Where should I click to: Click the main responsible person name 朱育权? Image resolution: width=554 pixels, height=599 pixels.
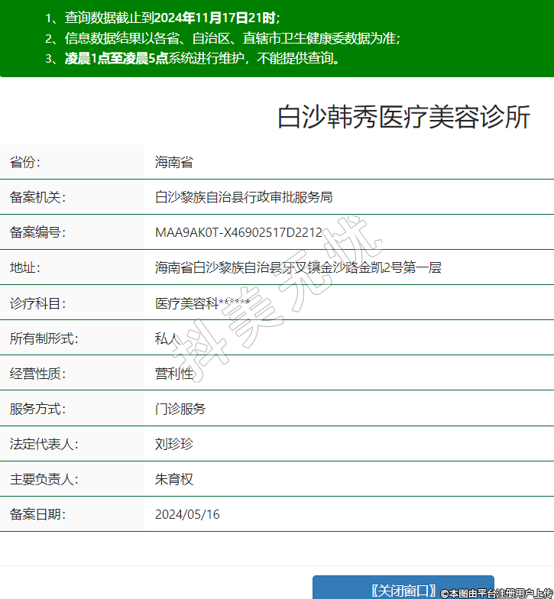(174, 479)
